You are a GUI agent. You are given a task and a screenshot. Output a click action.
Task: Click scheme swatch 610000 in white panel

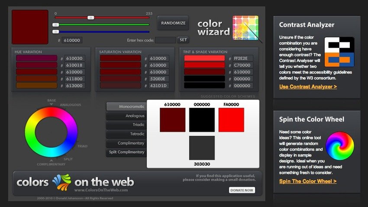pyautogui.click(x=172, y=120)
